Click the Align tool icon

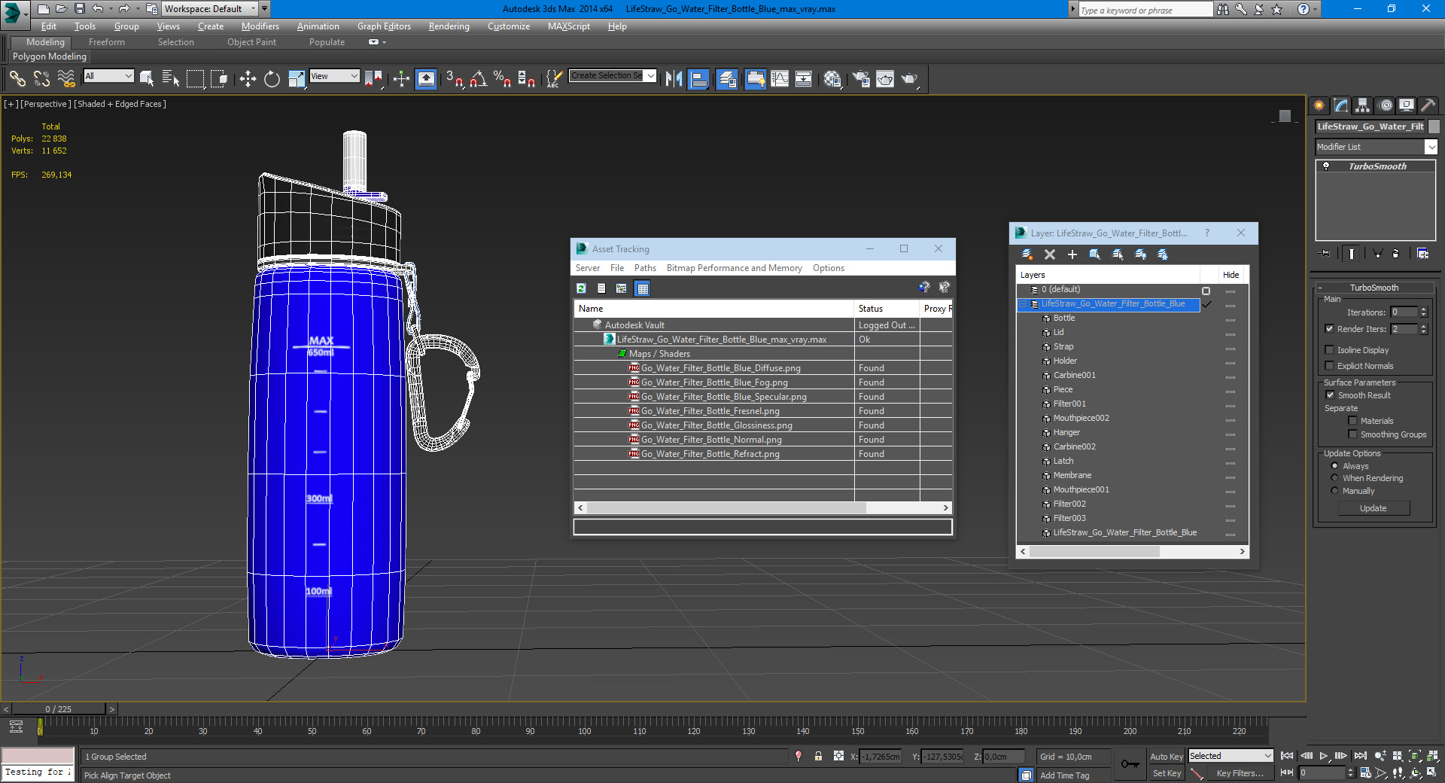coord(698,78)
